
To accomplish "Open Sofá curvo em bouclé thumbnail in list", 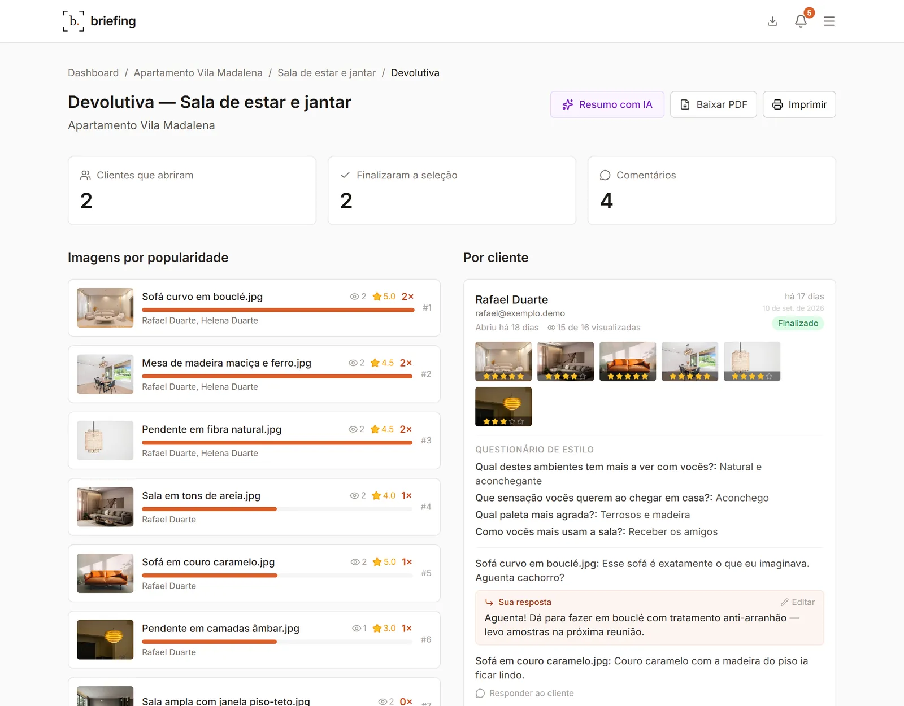I will click(x=105, y=308).
